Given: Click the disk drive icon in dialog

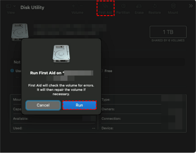Looking at the screenshot, I should coord(61,54).
